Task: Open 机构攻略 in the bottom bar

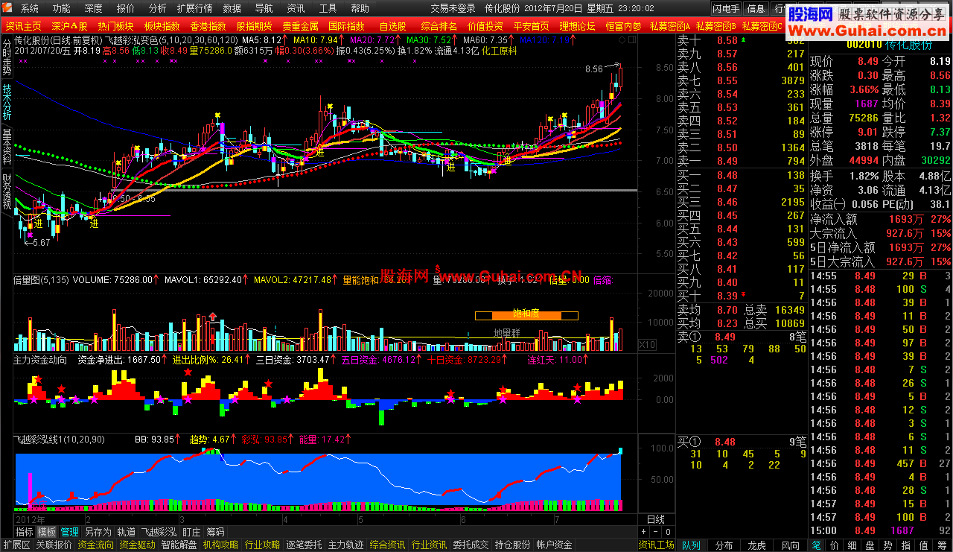Action: point(221,545)
